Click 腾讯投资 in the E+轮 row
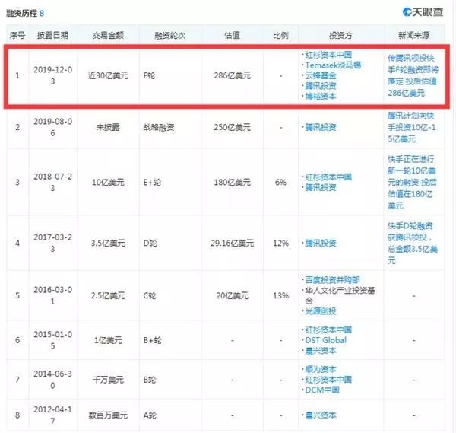The width and height of the screenshot is (456, 433). tap(321, 187)
